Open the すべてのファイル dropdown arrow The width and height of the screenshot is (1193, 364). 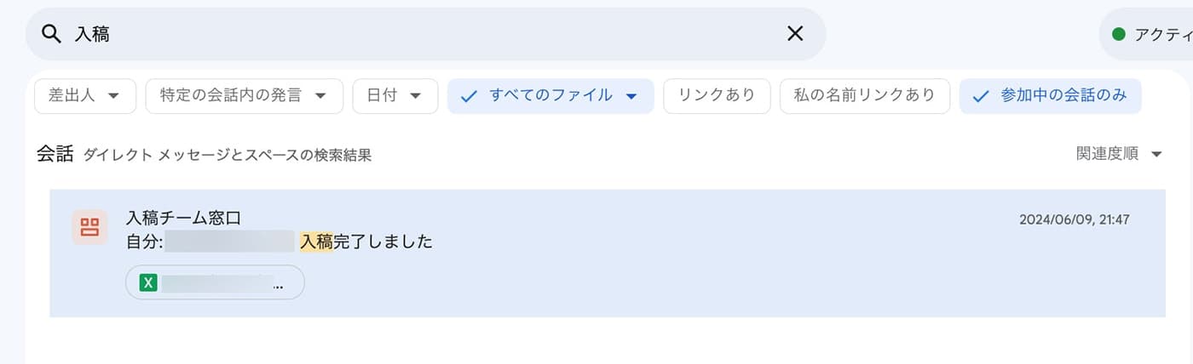[x=631, y=96]
